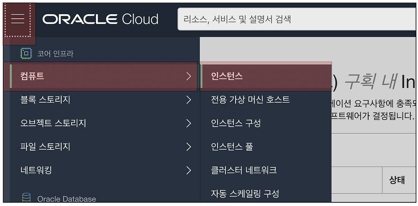Expand the 오브젝트 스토리지 chevron arrow
This screenshot has height=206, width=418.
pyautogui.click(x=189, y=123)
